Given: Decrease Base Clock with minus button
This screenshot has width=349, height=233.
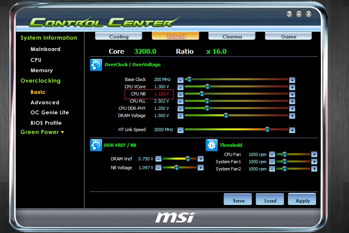Looking at the screenshot, I should click(180, 80).
